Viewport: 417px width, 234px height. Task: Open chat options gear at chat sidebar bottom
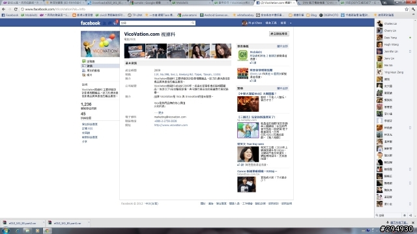pyautogui.click(x=405, y=215)
